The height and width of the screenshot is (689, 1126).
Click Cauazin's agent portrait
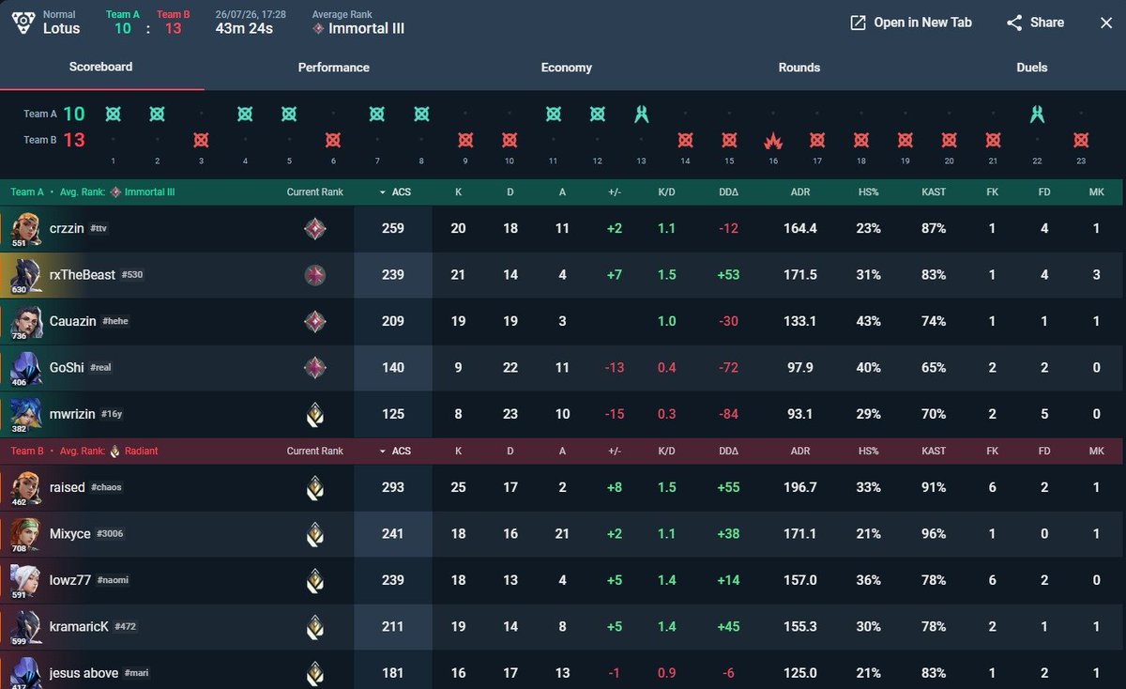25,321
